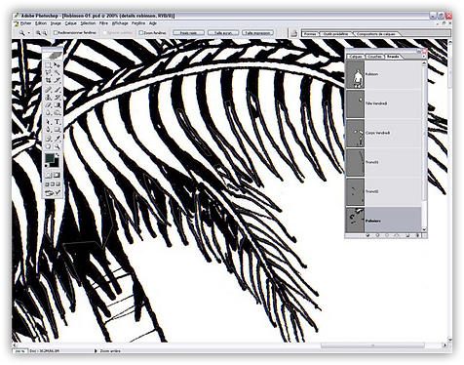Select the Hand tool
The height and width of the screenshot is (365, 464).
click(48, 146)
